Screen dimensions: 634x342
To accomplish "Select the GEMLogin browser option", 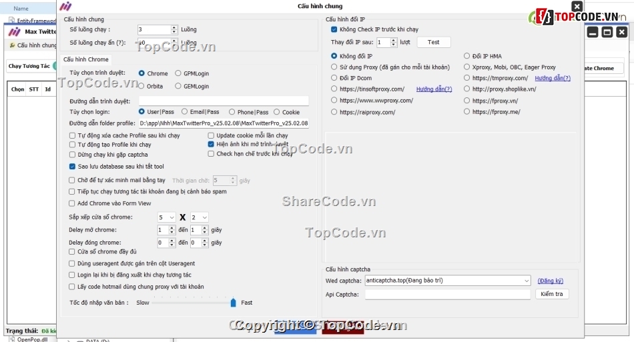I will coord(178,86).
